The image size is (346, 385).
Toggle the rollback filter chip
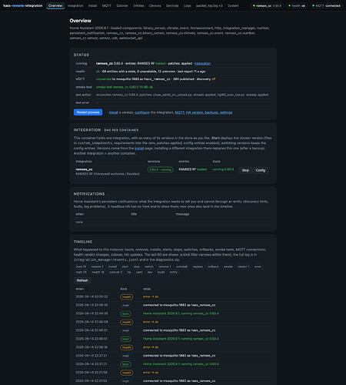click(213, 266)
